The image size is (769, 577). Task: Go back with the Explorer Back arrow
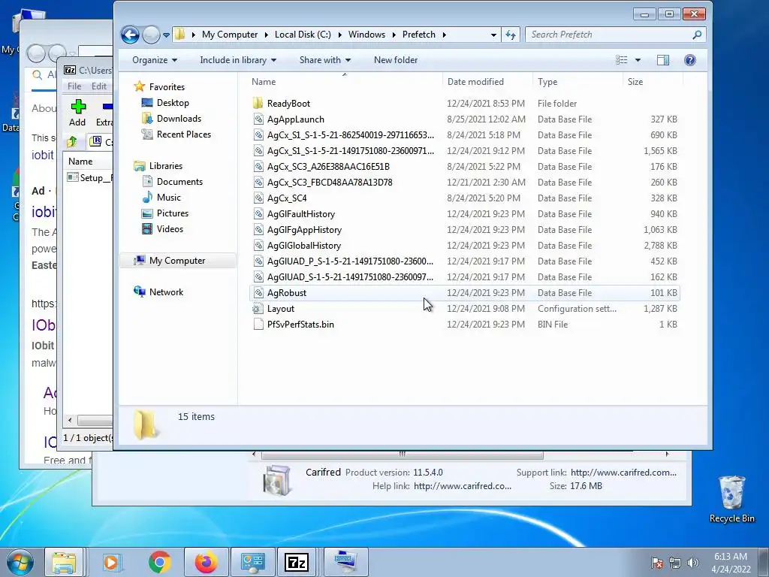tap(130, 35)
